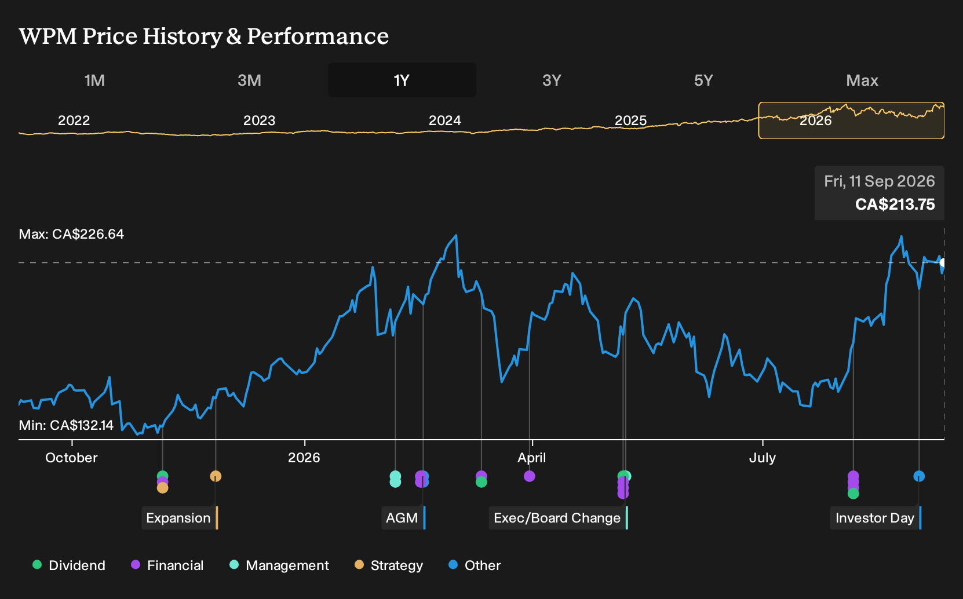Click the 2024 label on overview timeline
This screenshot has width=963, height=599.
445,120
